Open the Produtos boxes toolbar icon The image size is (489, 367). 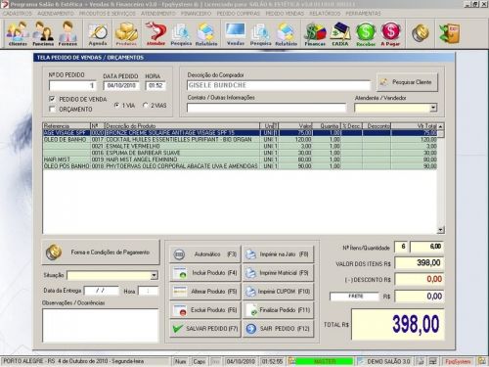pos(126,33)
